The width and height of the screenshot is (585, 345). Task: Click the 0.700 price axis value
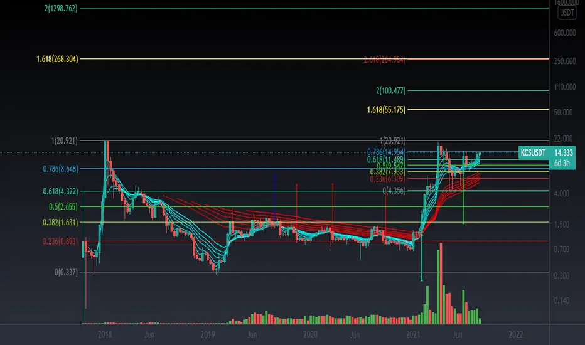coord(562,249)
